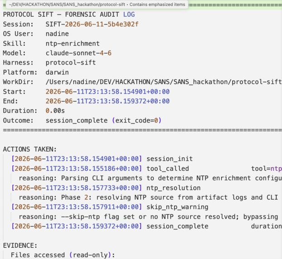282x259 pixels.
Task: Click the Start timestamp ending in .154901 in header
Action: (x=107, y=92)
